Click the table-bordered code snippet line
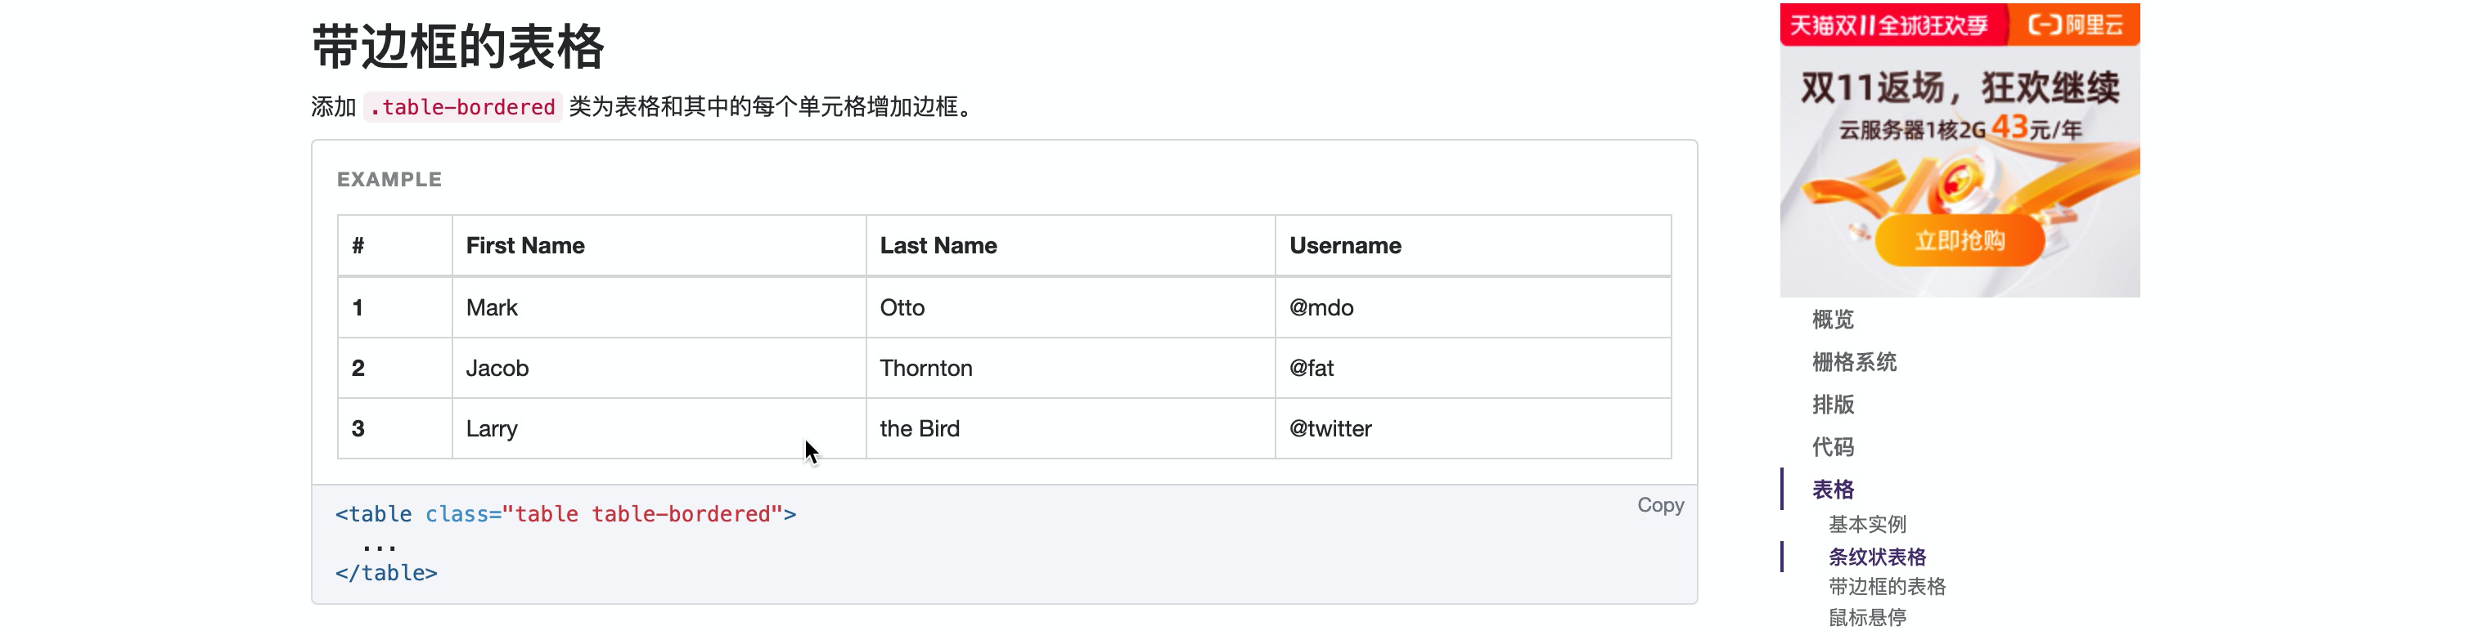This screenshot has width=2484, height=631. (x=565, y=514)
